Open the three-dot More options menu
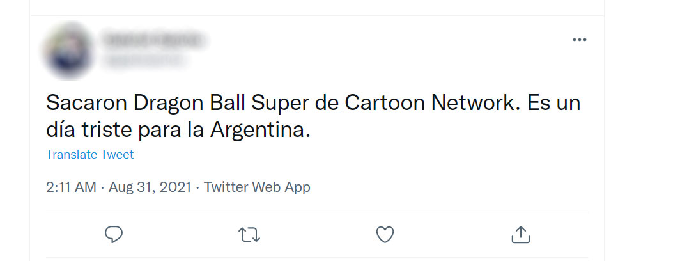Screen dimensions: 680x261 (579, 40)
